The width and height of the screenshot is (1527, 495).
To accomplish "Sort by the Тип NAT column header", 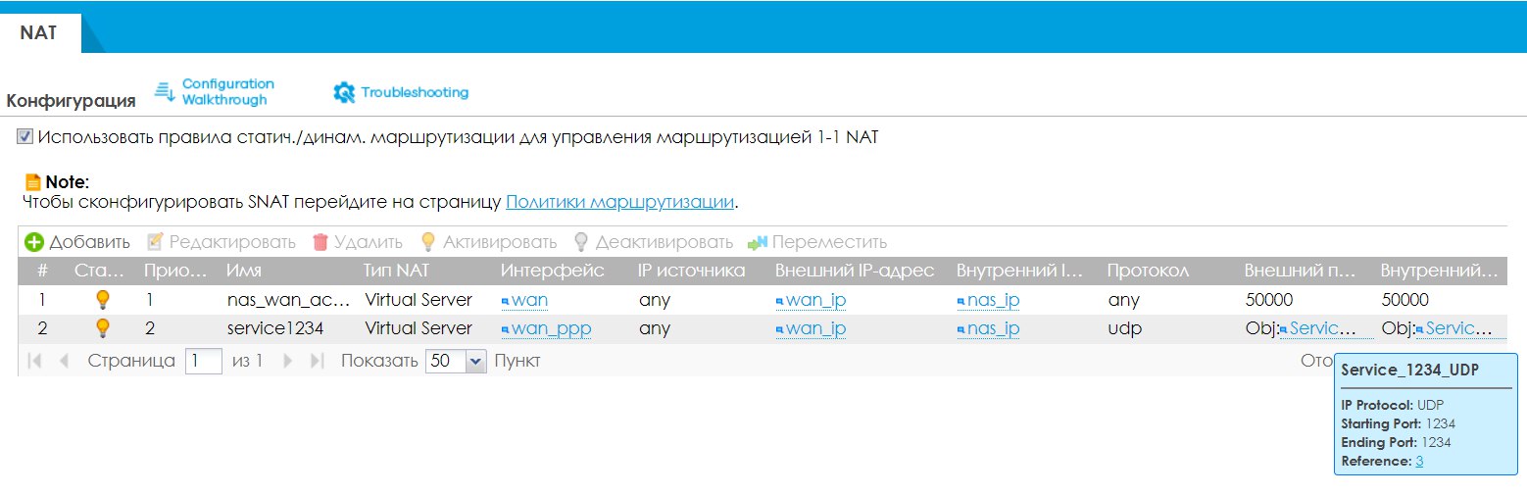I will coord(397,271).
